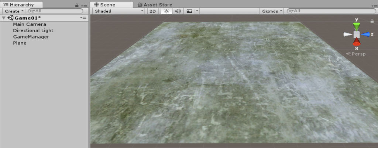378x148 pixels.
Task: Select the Hierarchy tab
Action: click(22, 5)
